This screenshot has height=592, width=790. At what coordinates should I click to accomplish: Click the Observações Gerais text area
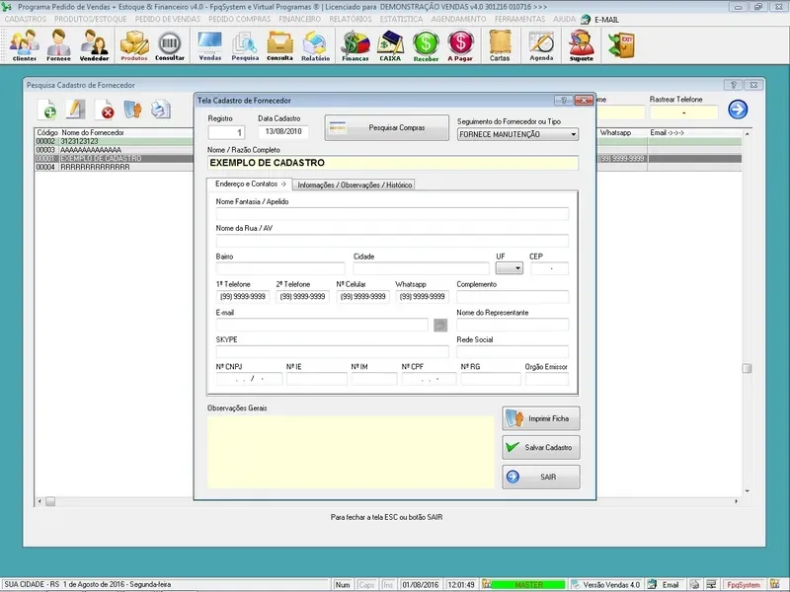[350, 450]
